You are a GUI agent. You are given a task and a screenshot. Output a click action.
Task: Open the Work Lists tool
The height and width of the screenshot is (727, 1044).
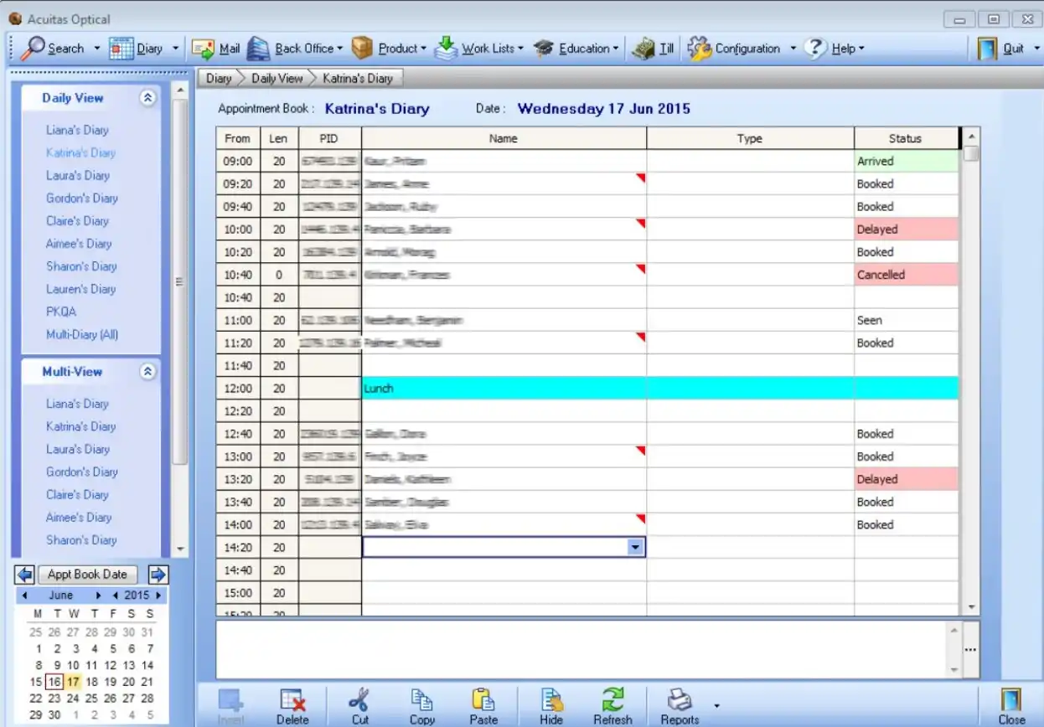click(488, 48)
